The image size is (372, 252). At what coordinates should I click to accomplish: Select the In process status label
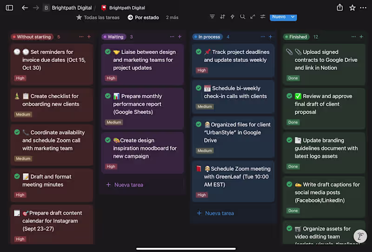tap(207, 37)
